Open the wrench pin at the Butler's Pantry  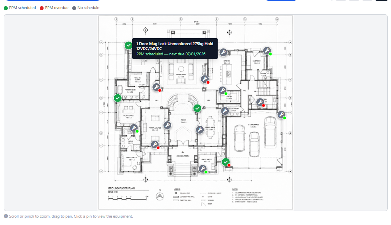(x=225, y=111)
